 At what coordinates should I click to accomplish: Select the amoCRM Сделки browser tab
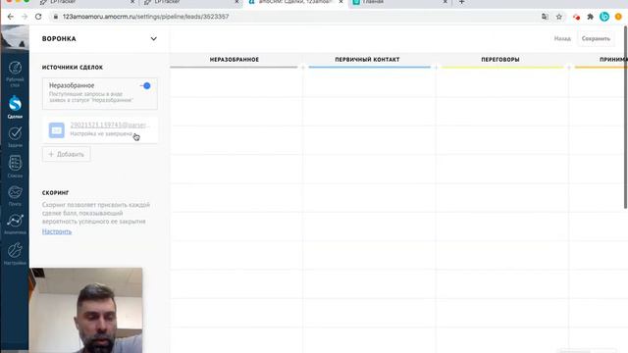[295, 2]
